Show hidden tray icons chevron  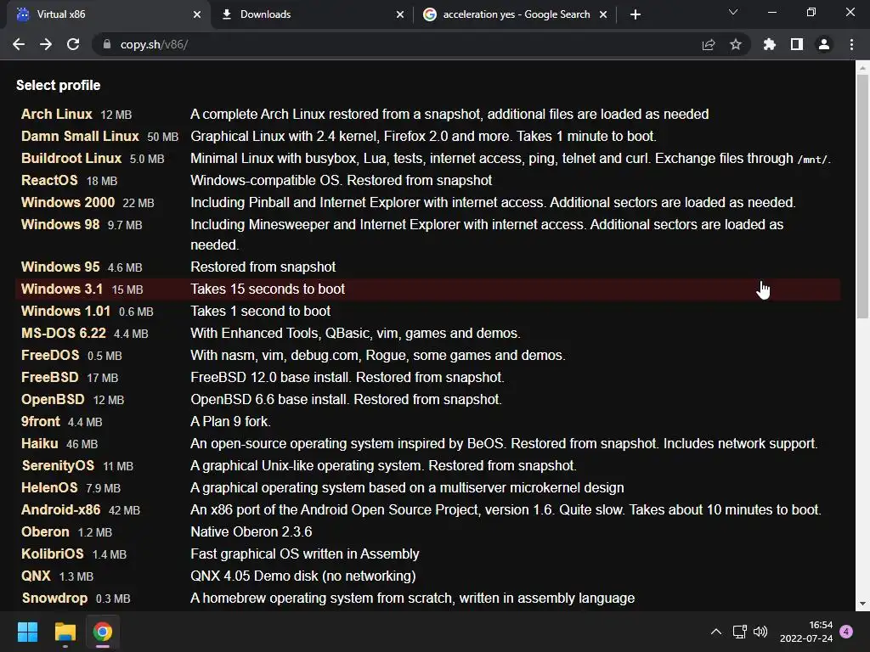716,632
